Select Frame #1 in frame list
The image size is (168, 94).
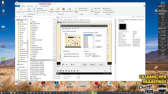88,35
